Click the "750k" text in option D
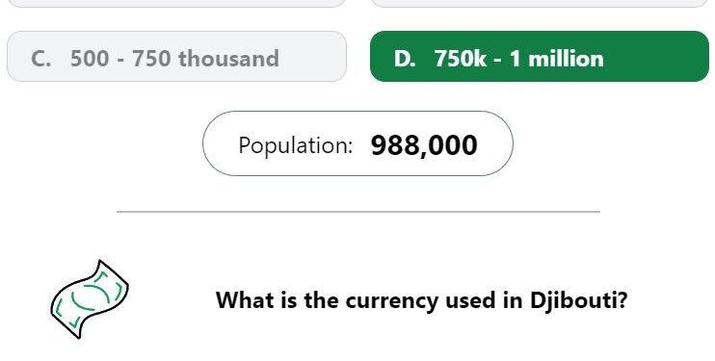This screenshot has width=715, height=361. pyautogui.click(x=460, y=59)
